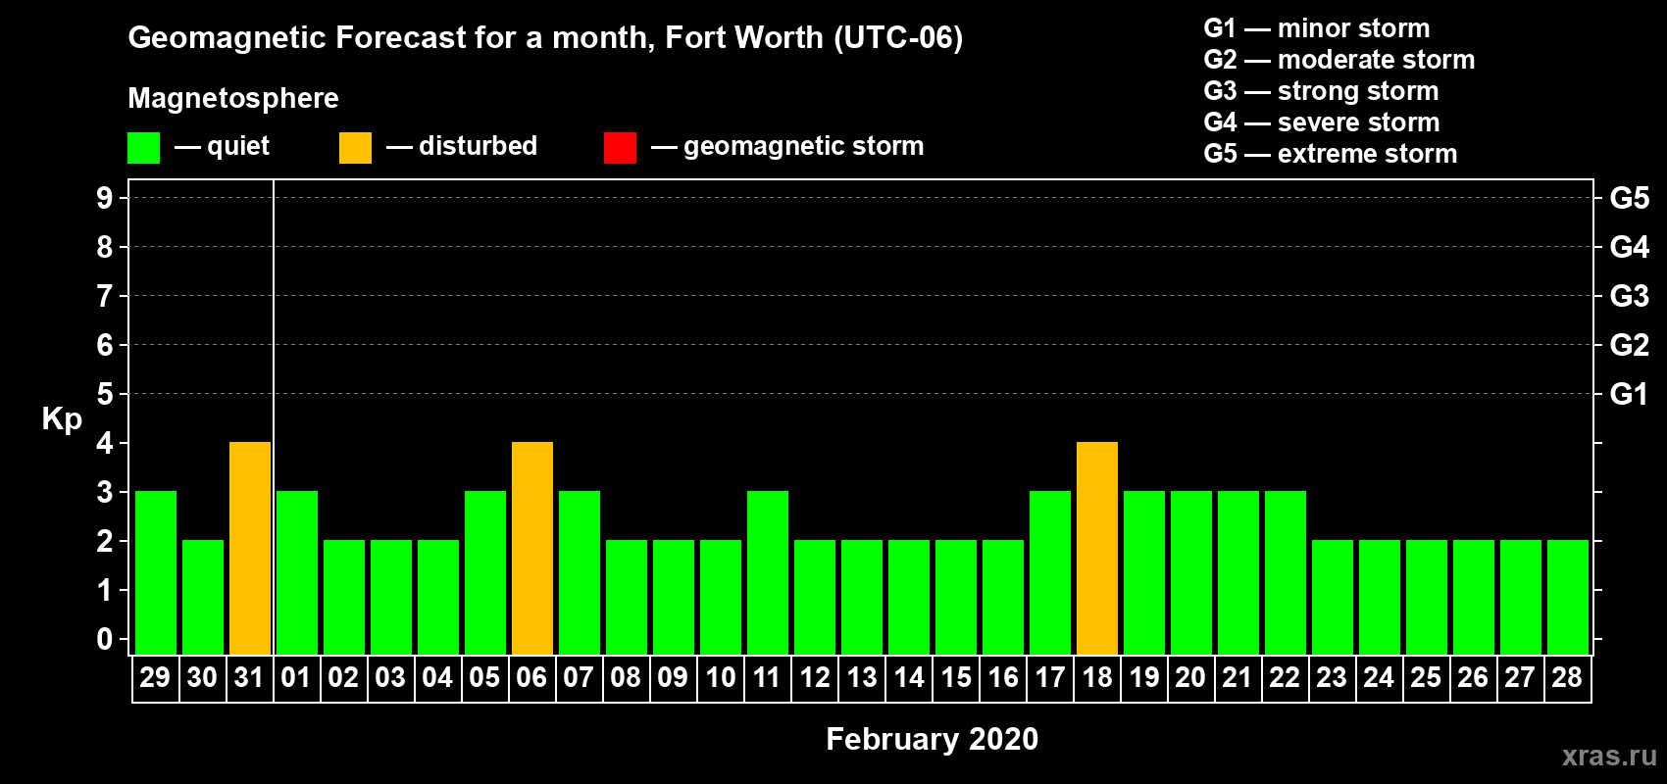This screenshot has width=1667, height=784.
Task: Click the orange disturbed legend swatch
Action: pyautogui.click(x=355, y=148)
